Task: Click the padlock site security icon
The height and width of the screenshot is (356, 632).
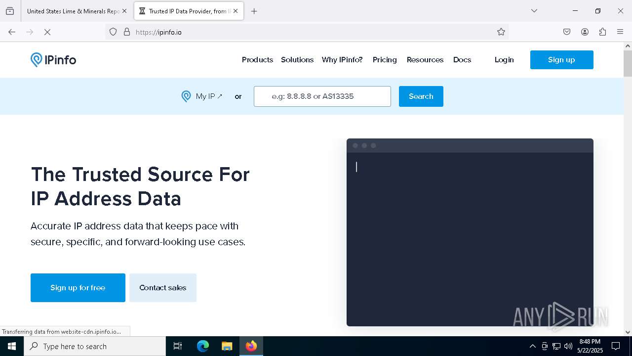Action: 127,32
